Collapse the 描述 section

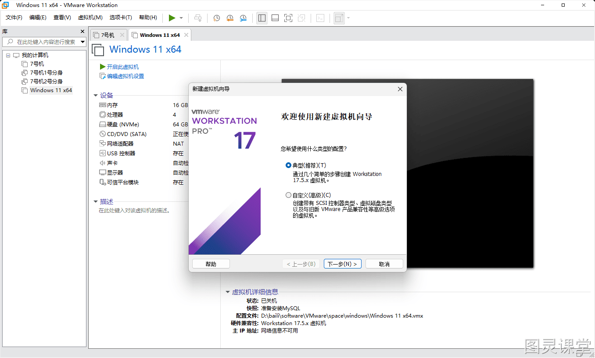pos(96,202)
